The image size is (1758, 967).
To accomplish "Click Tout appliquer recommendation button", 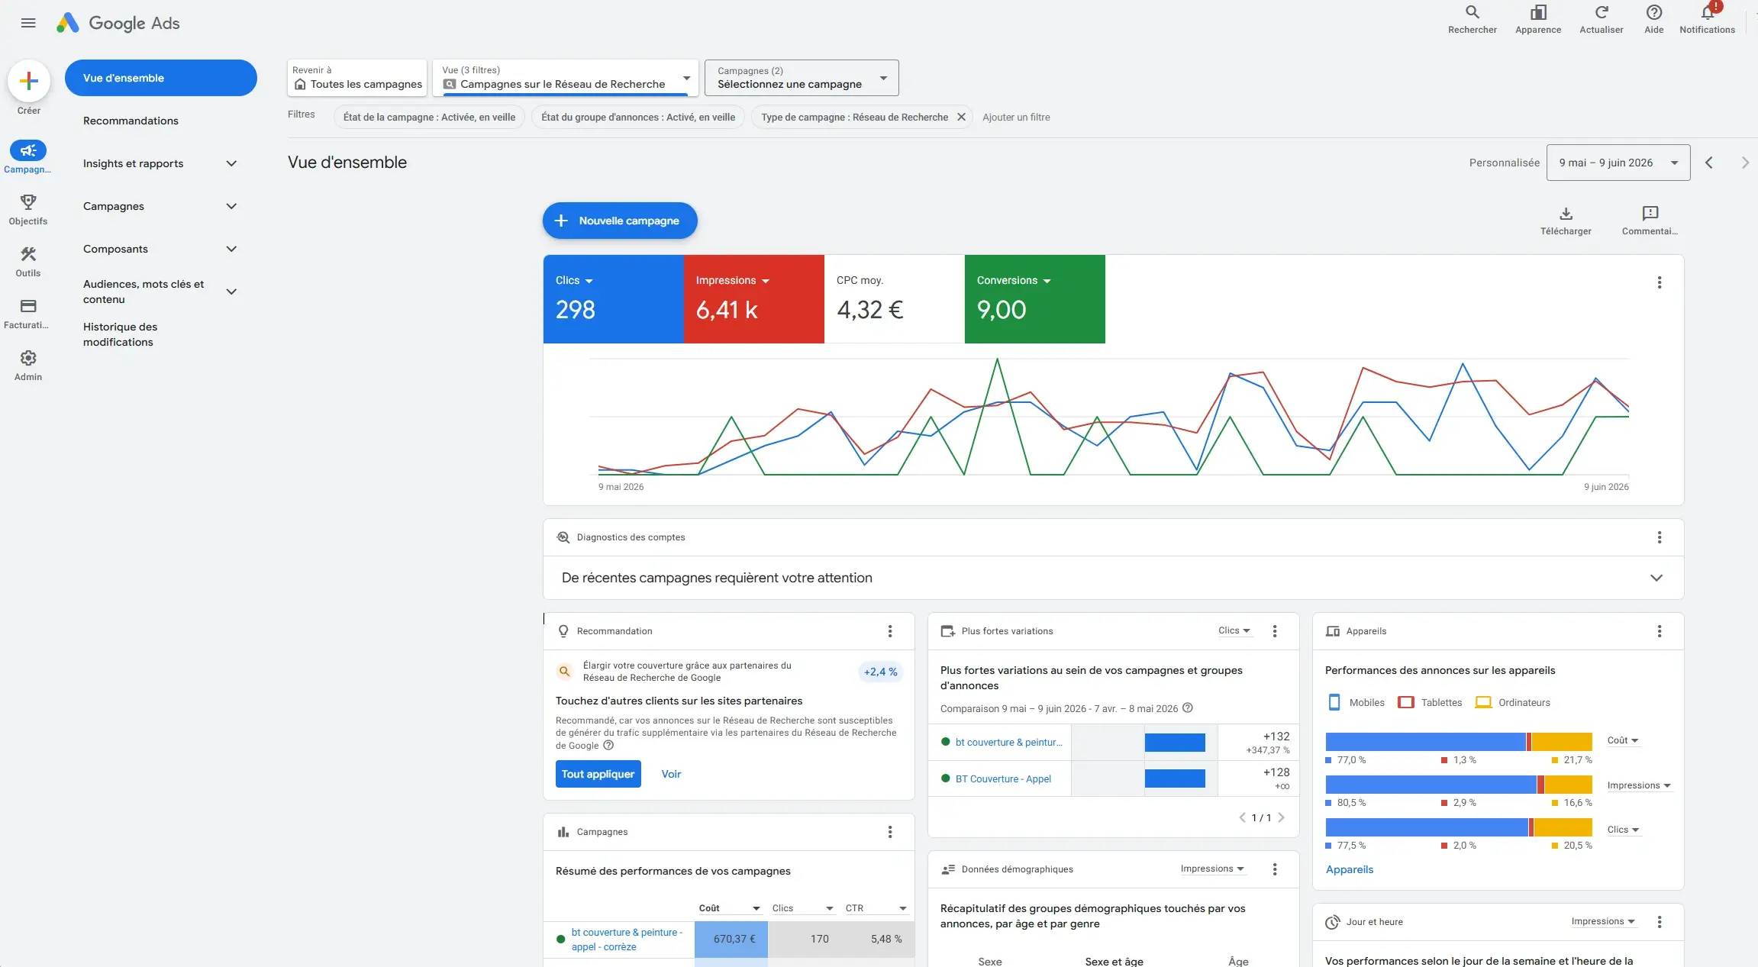I will pyautogui.click(x=598, y=774).
